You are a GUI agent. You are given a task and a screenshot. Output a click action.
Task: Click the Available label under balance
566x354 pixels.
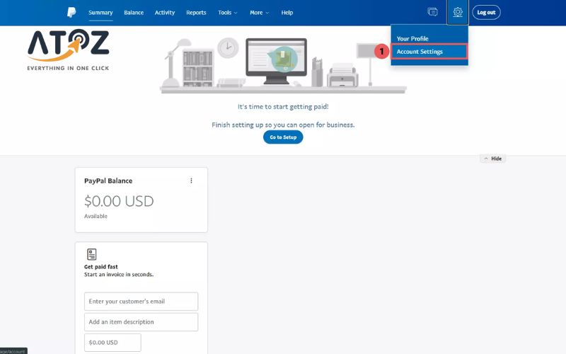click(96, 217)
